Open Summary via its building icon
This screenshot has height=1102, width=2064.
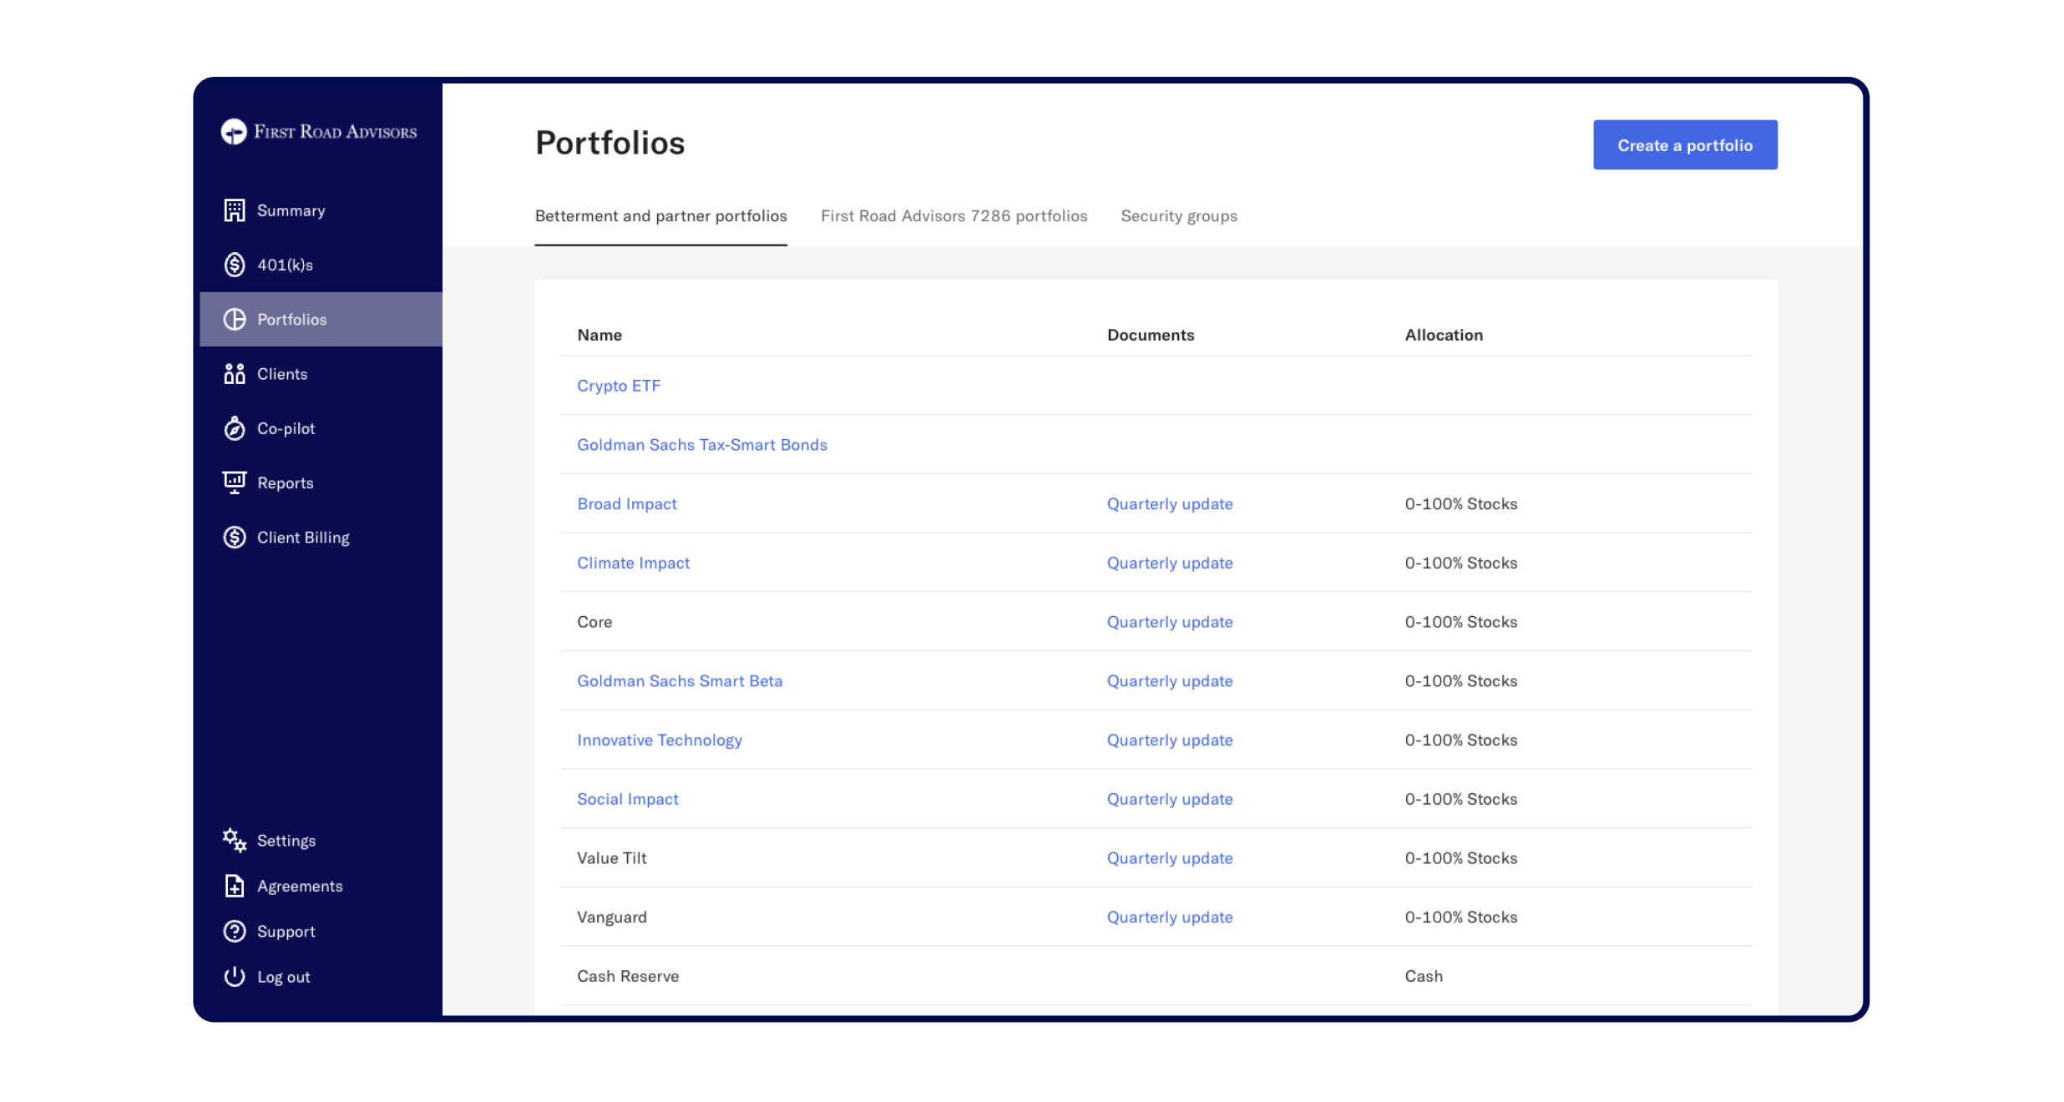[235, 210]
